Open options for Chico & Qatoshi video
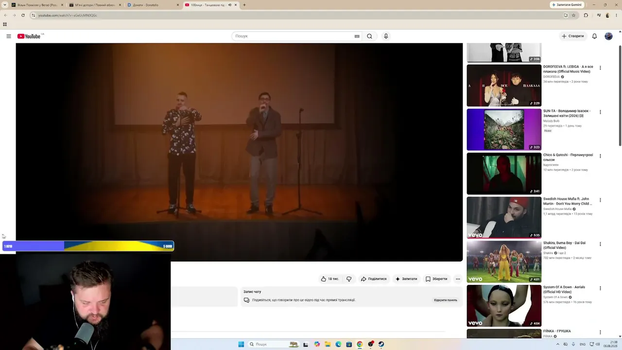The image size is (622, 350). 600,156
